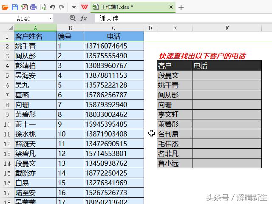This screenshot has width=272, height=204.
Task: Select row 16 header
Action: tap(7, 183)
